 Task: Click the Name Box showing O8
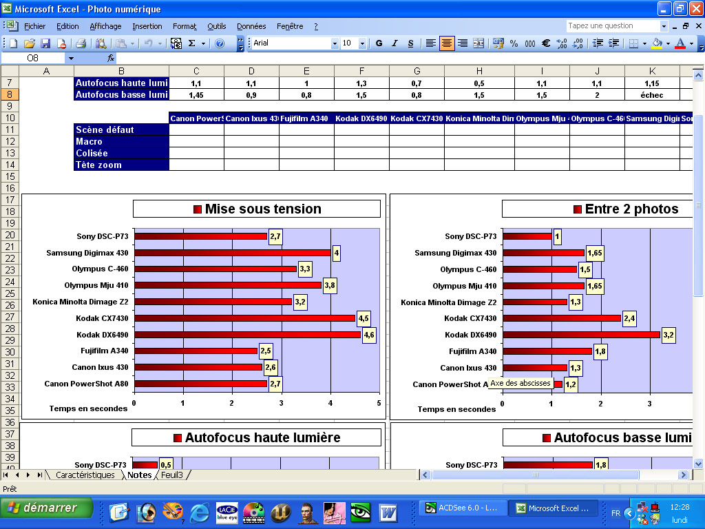(33, 59)
